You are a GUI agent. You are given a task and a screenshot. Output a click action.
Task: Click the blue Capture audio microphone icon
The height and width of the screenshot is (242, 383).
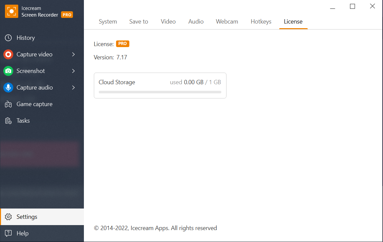[x=8, y=88]
